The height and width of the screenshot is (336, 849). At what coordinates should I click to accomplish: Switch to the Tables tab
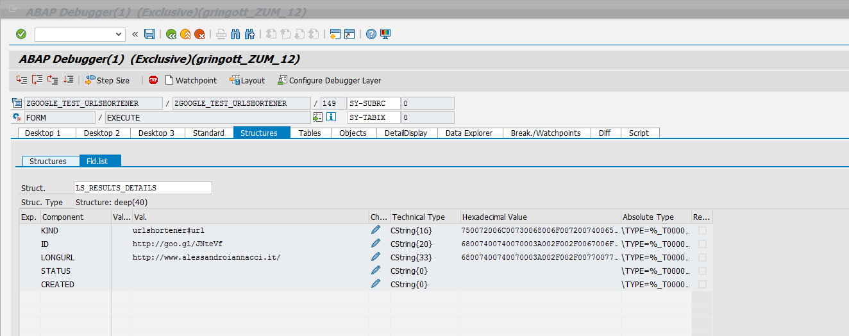click(310, 133)
